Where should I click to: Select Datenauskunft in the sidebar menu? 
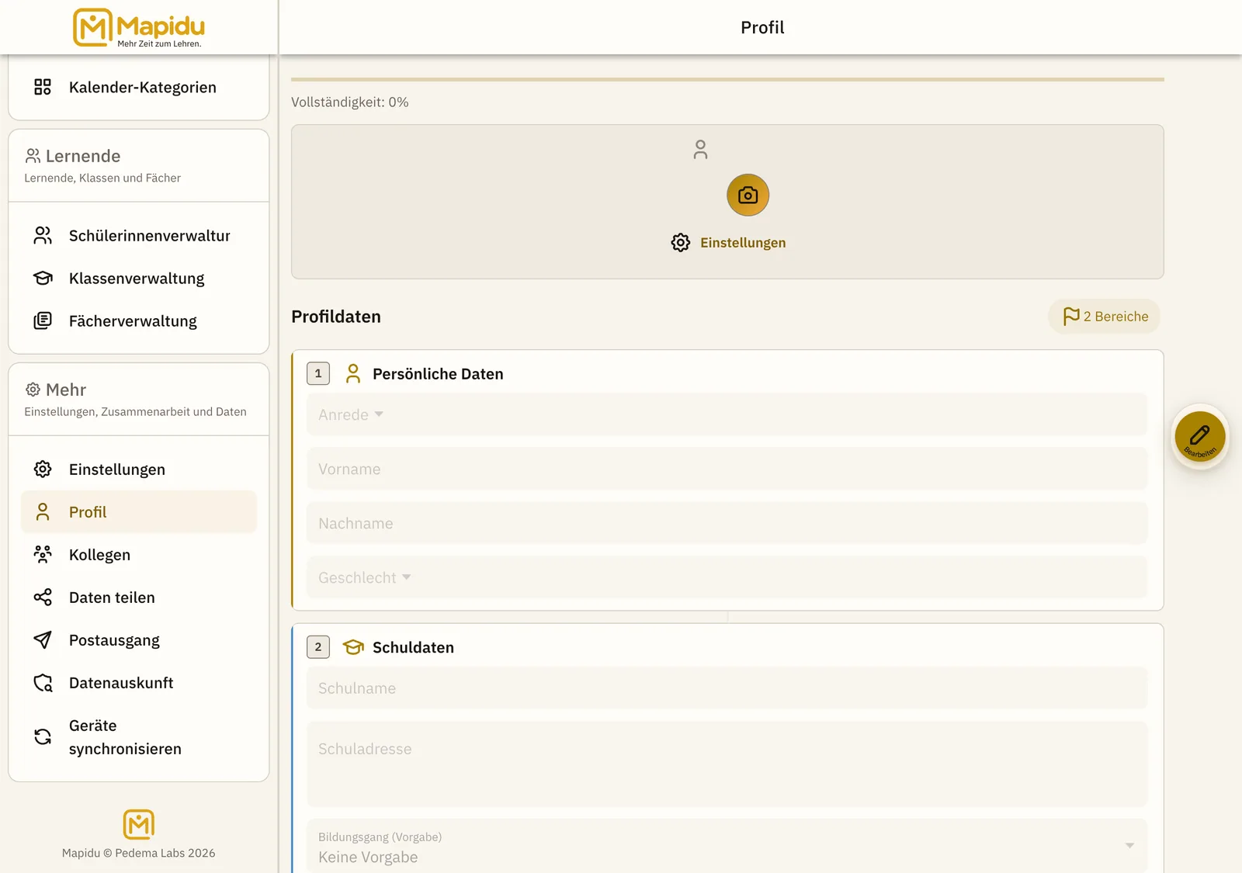pyautogui.click(x=139, y=683)
